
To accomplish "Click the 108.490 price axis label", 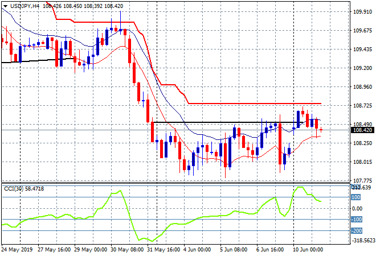I will click(362, 124).
